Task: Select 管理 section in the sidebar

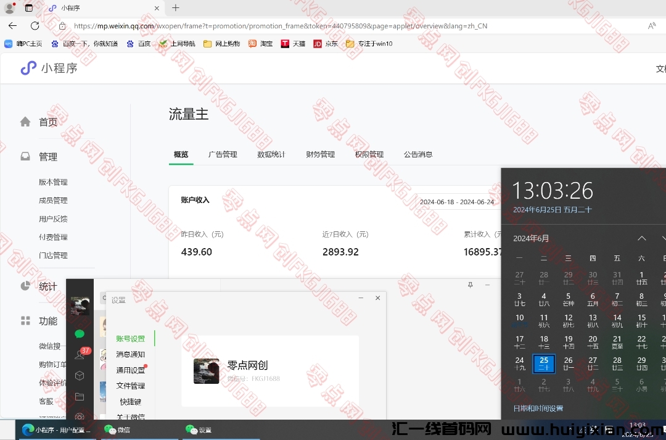Action: (x=47, y=157)
